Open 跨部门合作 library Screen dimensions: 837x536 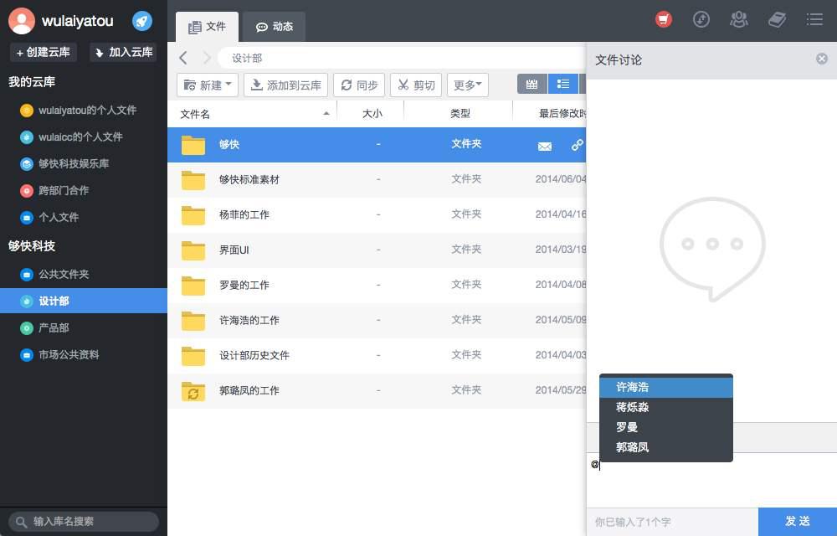[84, 190]
